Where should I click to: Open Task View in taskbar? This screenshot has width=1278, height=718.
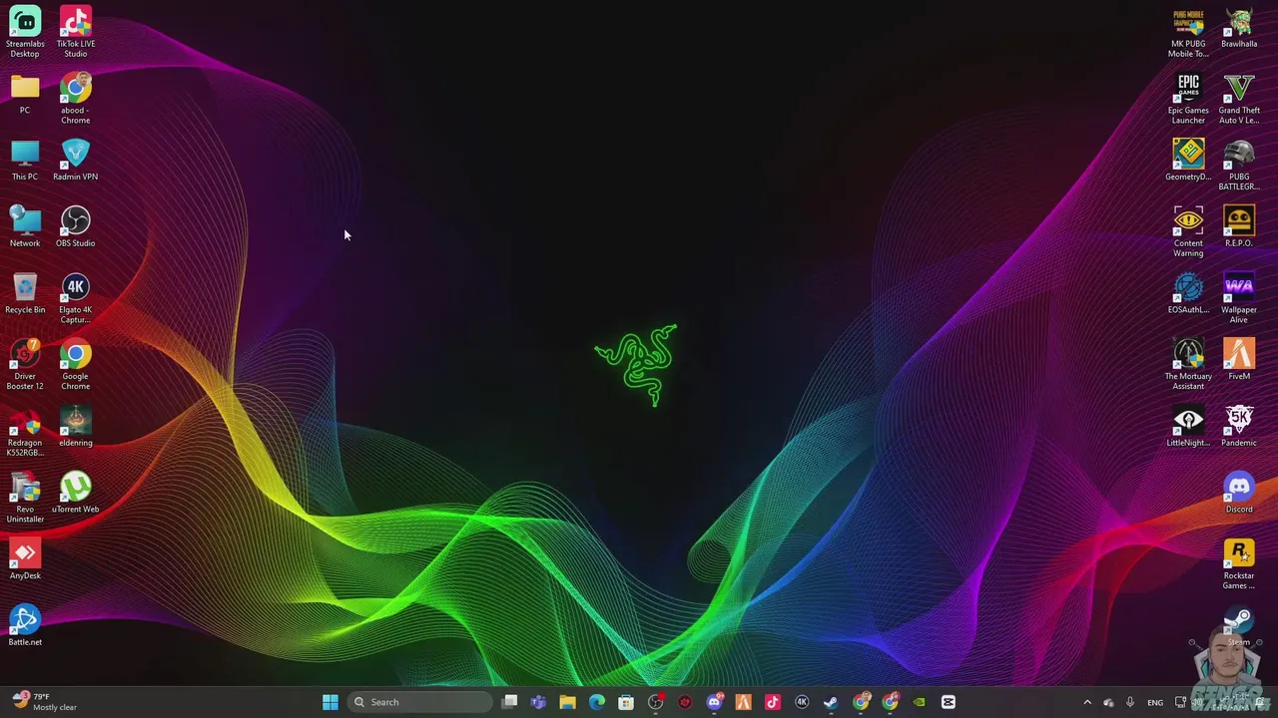(x=509, y=702)
